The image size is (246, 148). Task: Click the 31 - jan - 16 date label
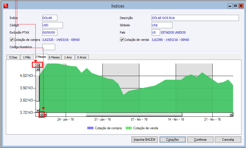pyautogui.click(x=103, y=119)
